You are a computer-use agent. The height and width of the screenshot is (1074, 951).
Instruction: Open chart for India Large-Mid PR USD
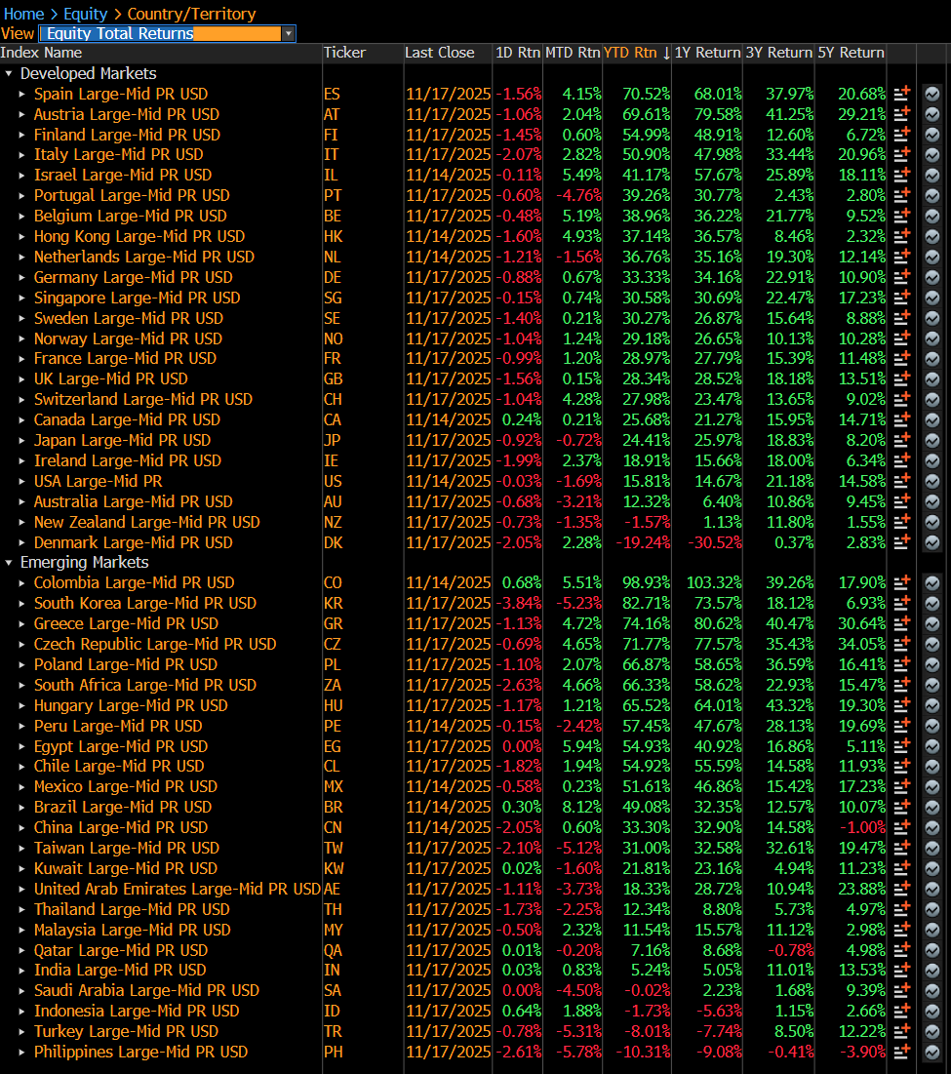(x=932, y=971)
